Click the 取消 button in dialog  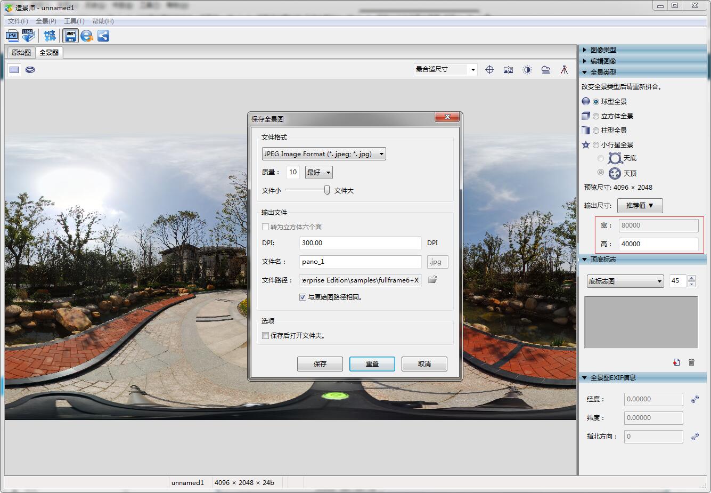[424, 363]
